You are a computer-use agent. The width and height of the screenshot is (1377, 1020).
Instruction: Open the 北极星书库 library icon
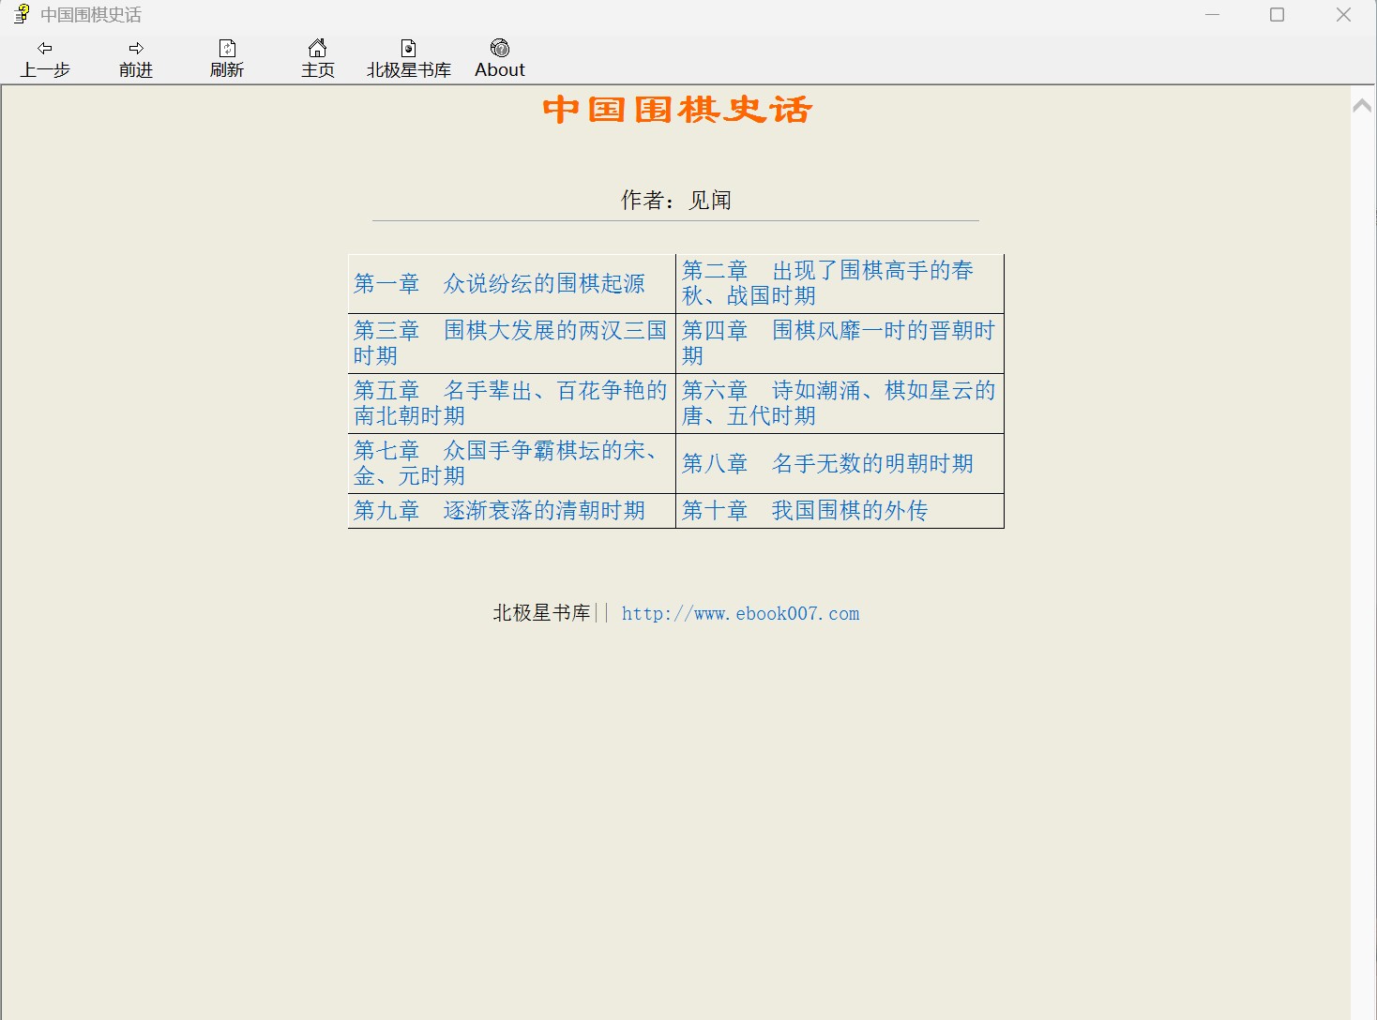[x=409, y=48]
